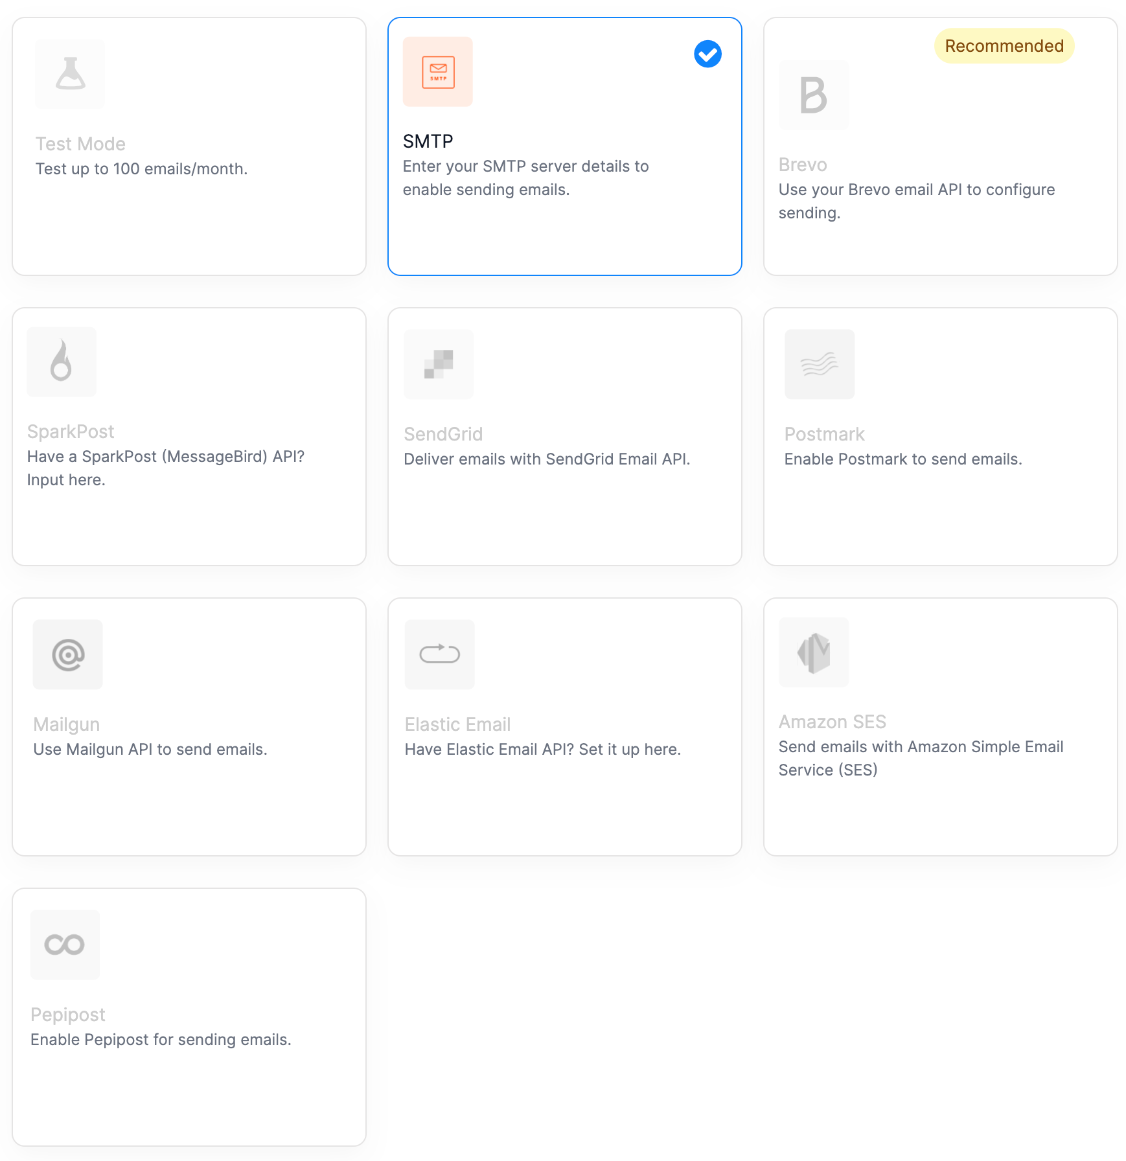Click the SparkPost flame icon
This screenshot has height=1161, width=1126.
tap(62, 362)
